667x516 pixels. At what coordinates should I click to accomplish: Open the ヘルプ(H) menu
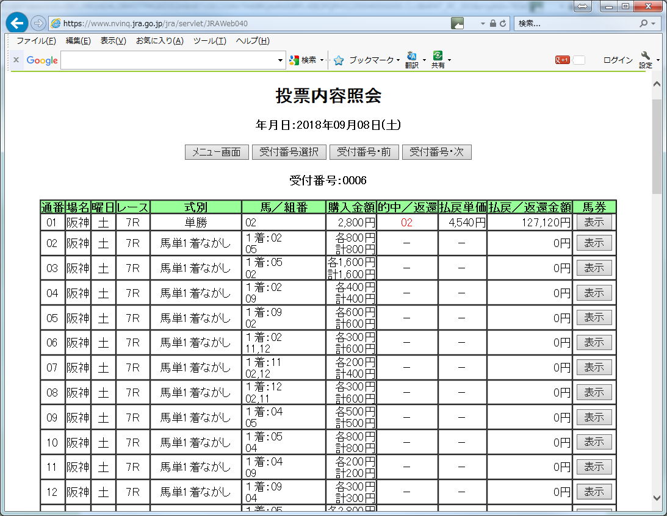(253, 41)
